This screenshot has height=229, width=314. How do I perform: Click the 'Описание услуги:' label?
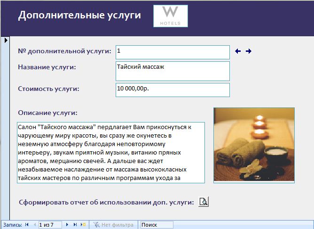[47, 113]
